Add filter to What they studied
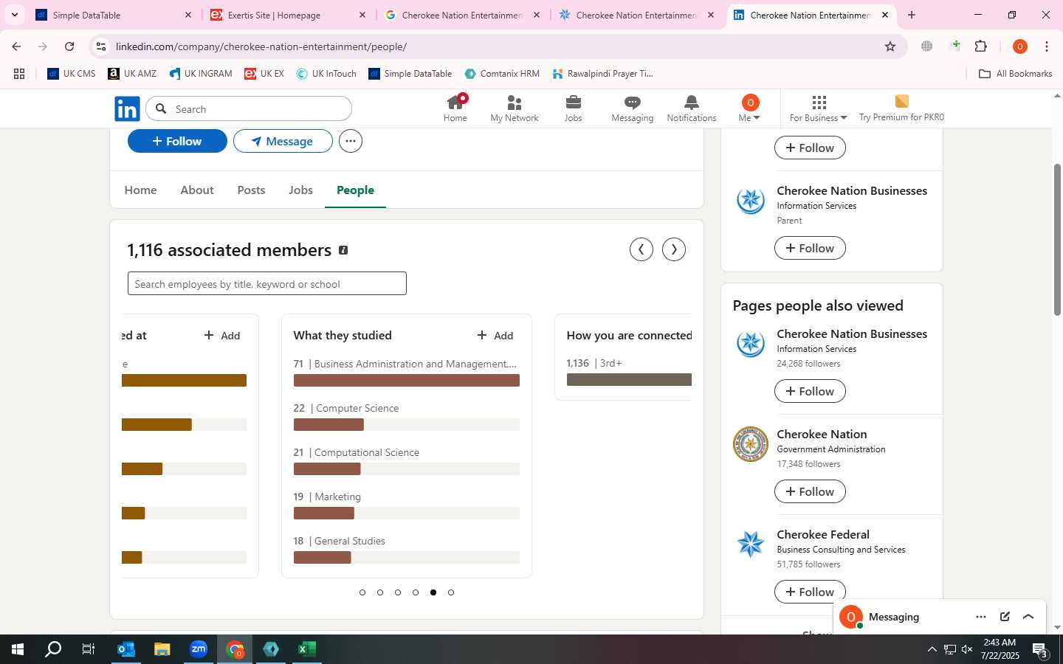Viewport: 1063px width, 664px height. [x=495, y=335]
